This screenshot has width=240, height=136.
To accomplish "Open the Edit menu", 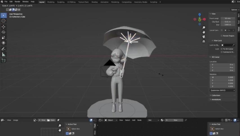I will point(11,2).
